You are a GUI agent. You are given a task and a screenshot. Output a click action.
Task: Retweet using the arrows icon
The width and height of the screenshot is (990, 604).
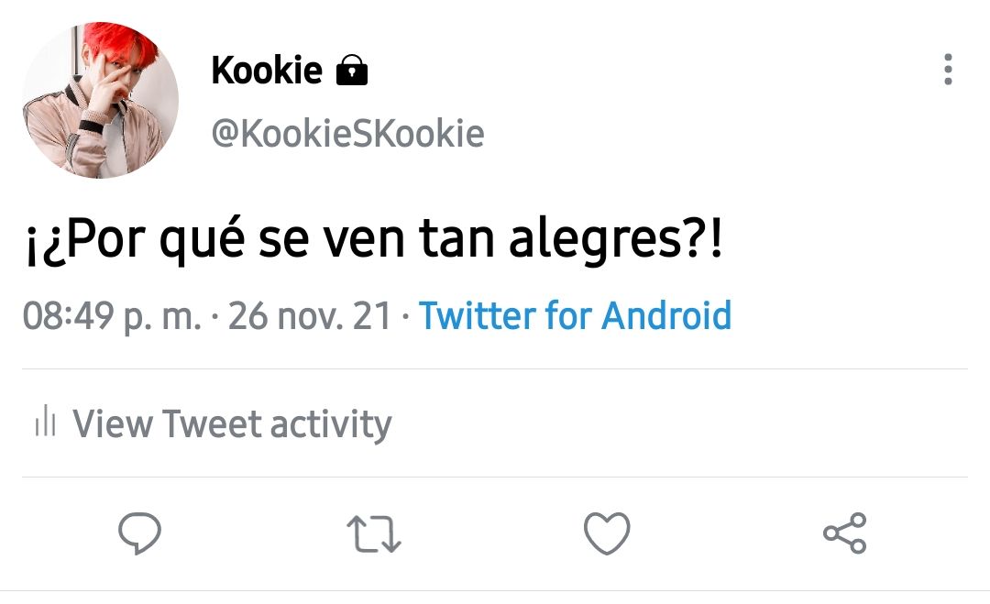[374, 534]
